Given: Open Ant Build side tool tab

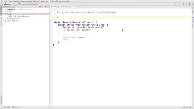Looking at the screenshot, I should [x=193, y=11].
